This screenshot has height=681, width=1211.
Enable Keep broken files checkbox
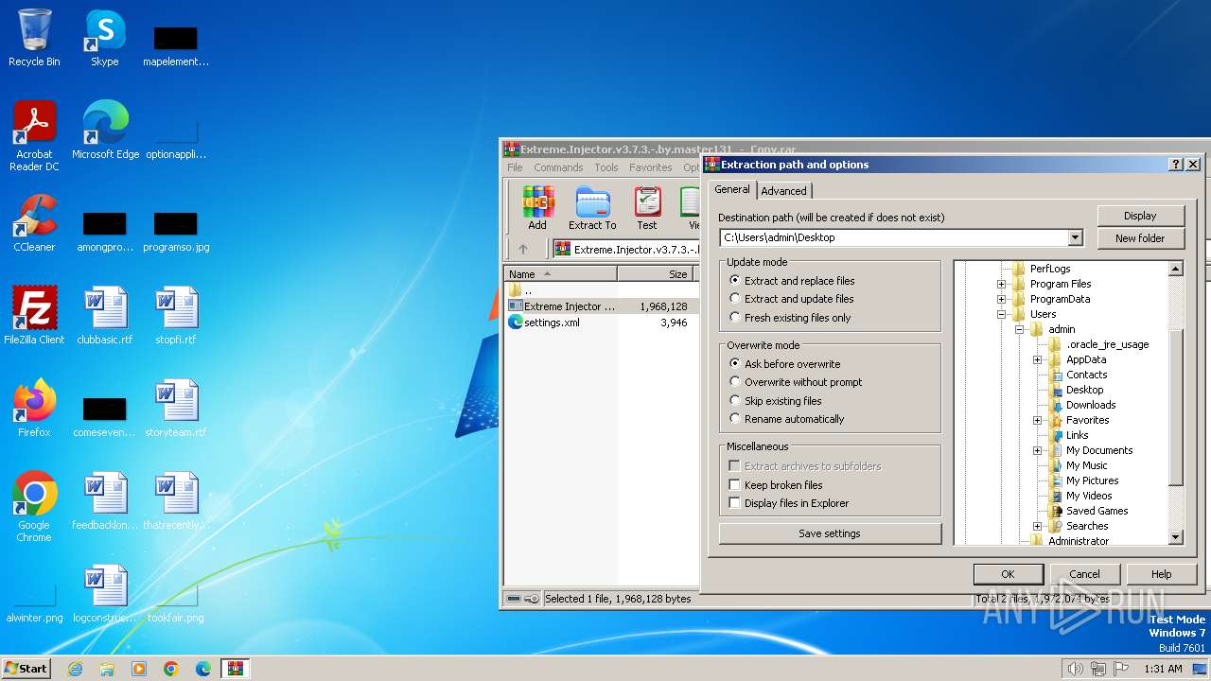coord(734,485)
